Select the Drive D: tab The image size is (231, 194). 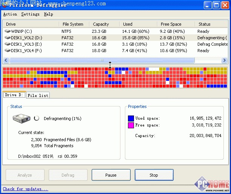(x=14, y=95)
